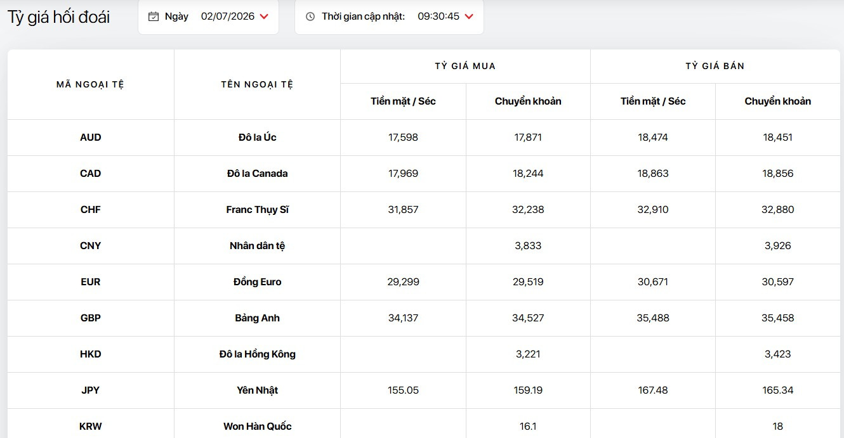This screenshot has width=844, height=438.
Task: Click AUD cash buy rate 17,598
Action: pyautogui.click(x=403, y=138)
